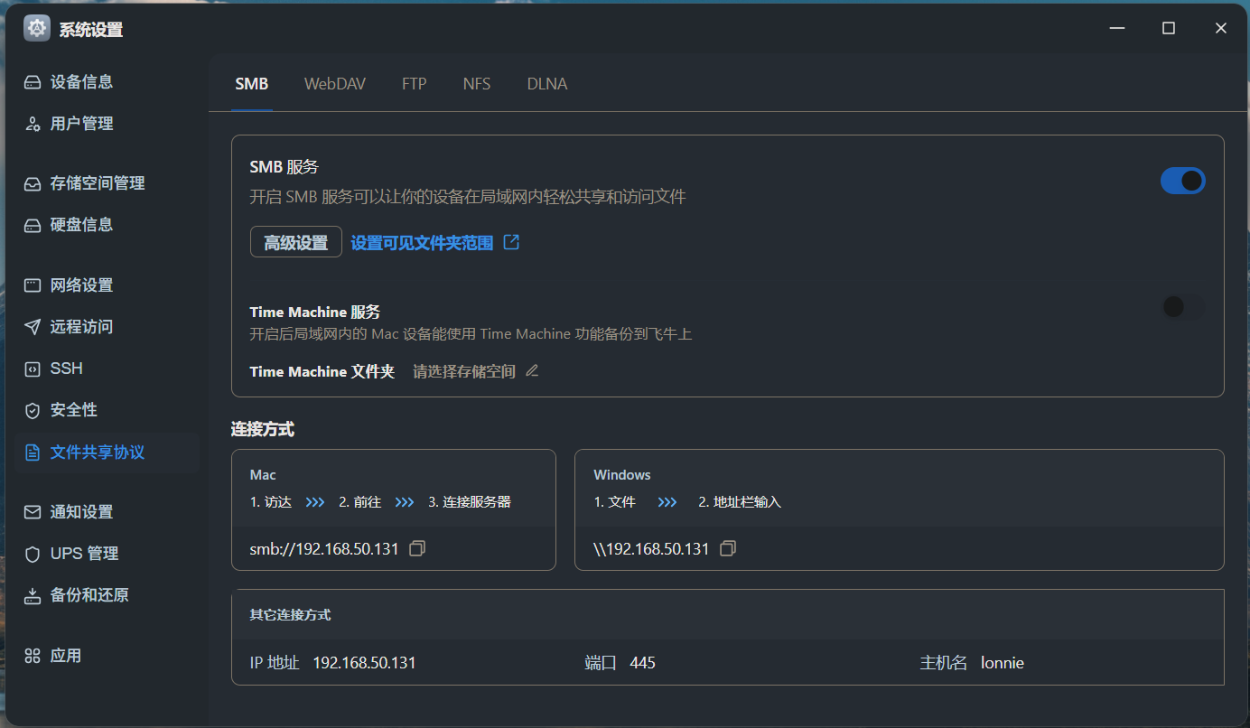Go to 用户管理 settings
The width and height of the screenshot is (1250, 728).
[81, 124]
